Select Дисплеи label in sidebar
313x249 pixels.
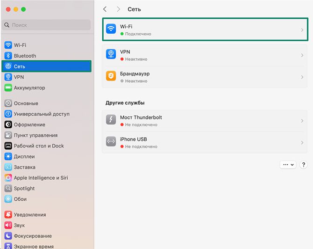point(24,157)
